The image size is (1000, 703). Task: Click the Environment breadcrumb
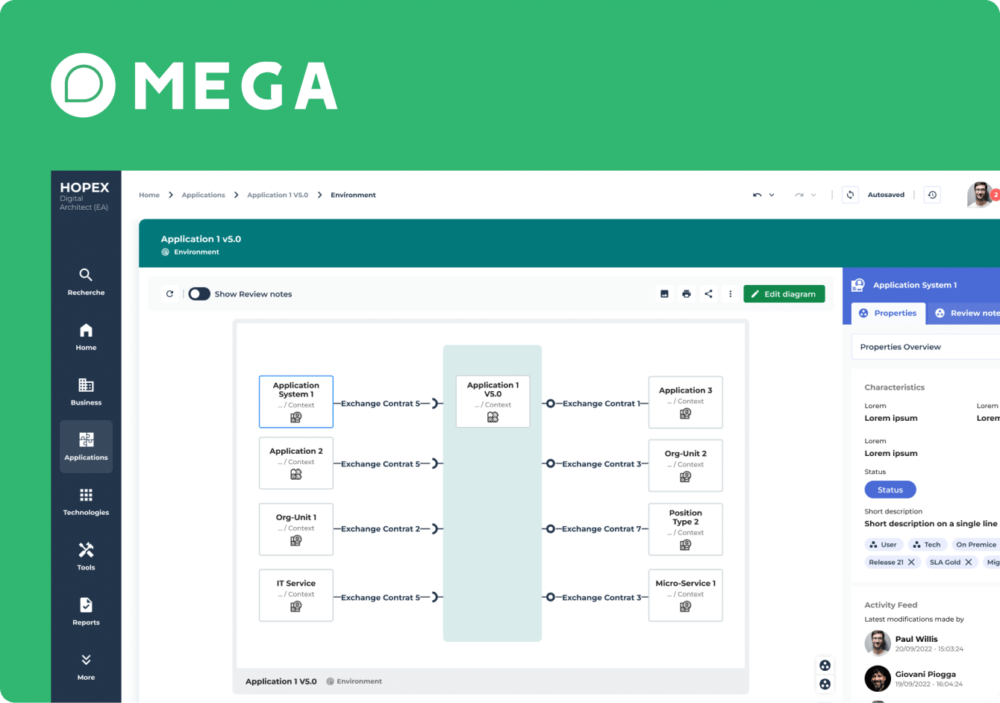(353, 195)
